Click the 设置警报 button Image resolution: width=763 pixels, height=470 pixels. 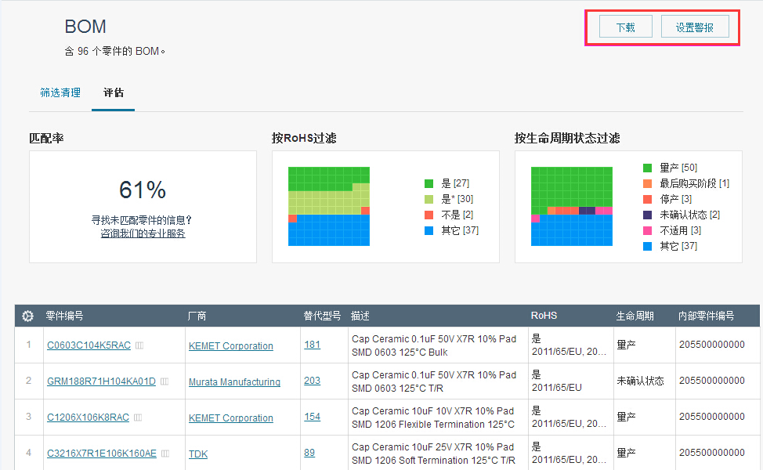tap(695, 27)
